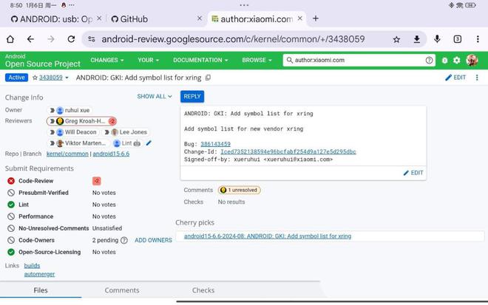The height and width of the screenshot is (305, 488).
Task: Bookmark this page with the star
Action: (x=397, y=39)
